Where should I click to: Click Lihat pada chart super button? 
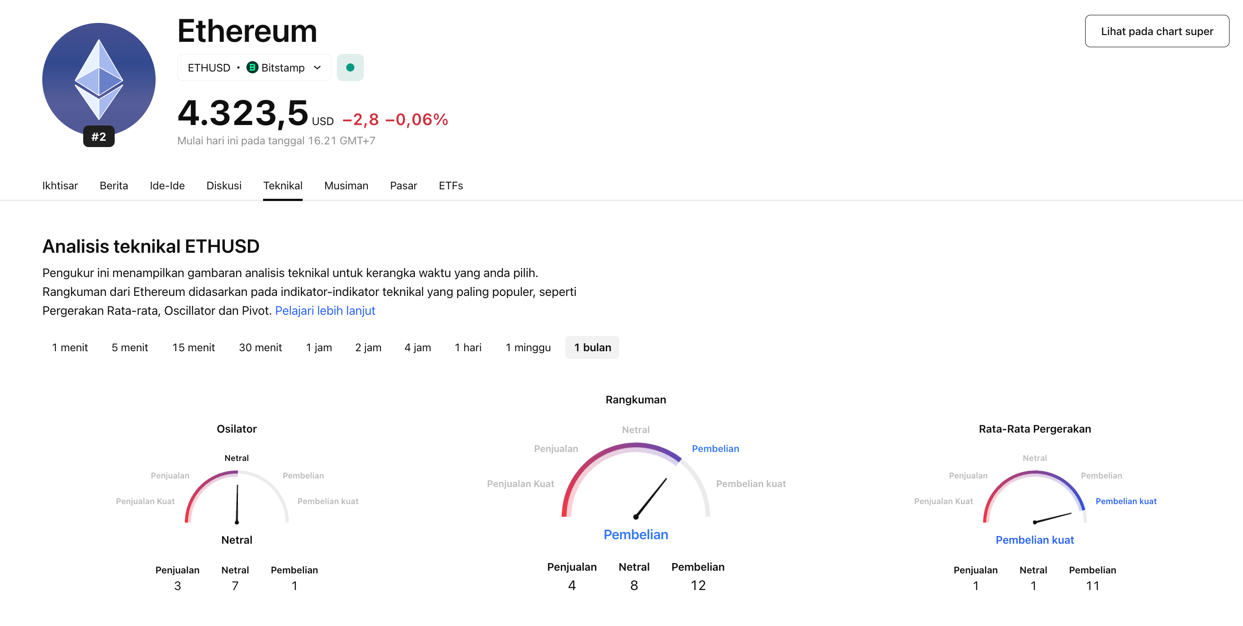click(x=1157, y=31)
